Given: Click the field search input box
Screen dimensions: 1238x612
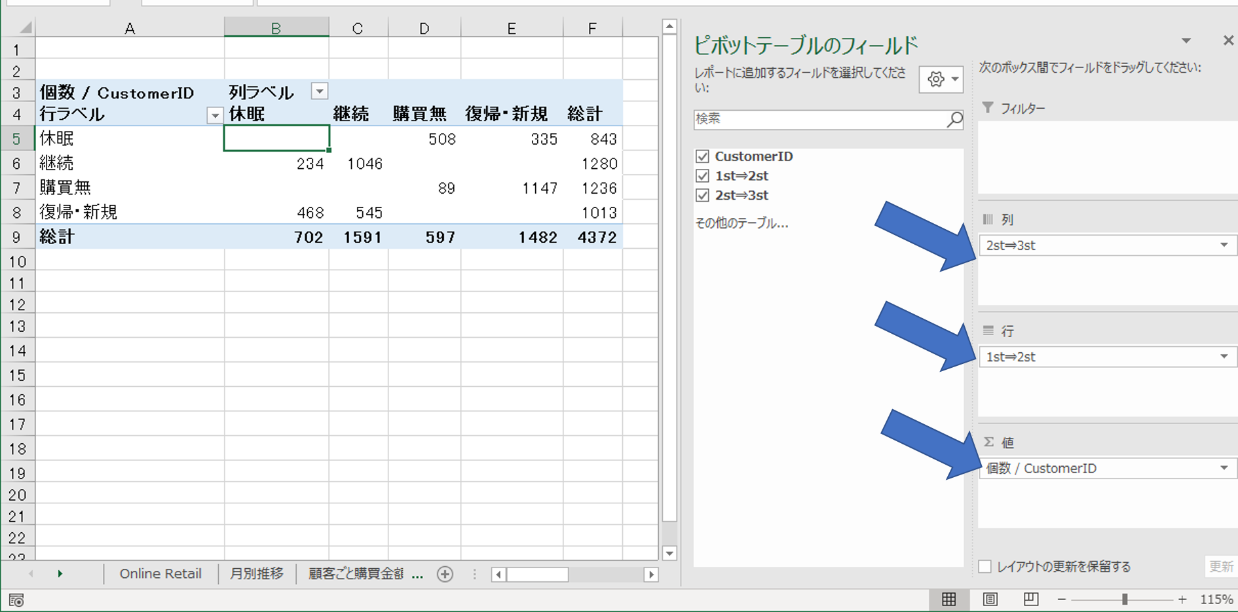Looking at the screenshot, I should 820,119.
